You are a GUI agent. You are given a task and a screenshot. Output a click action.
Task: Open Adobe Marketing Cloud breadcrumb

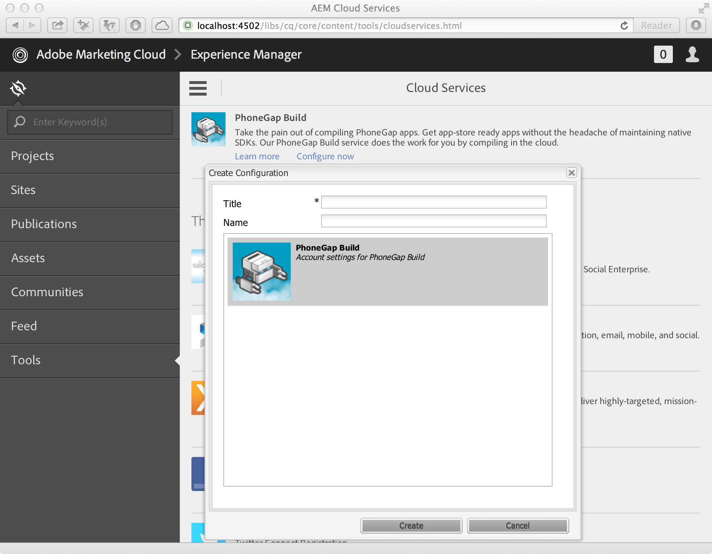101,54
